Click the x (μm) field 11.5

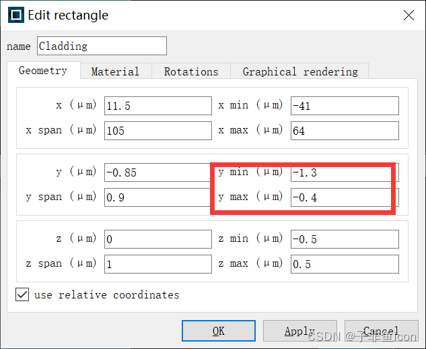click(158, 106)
